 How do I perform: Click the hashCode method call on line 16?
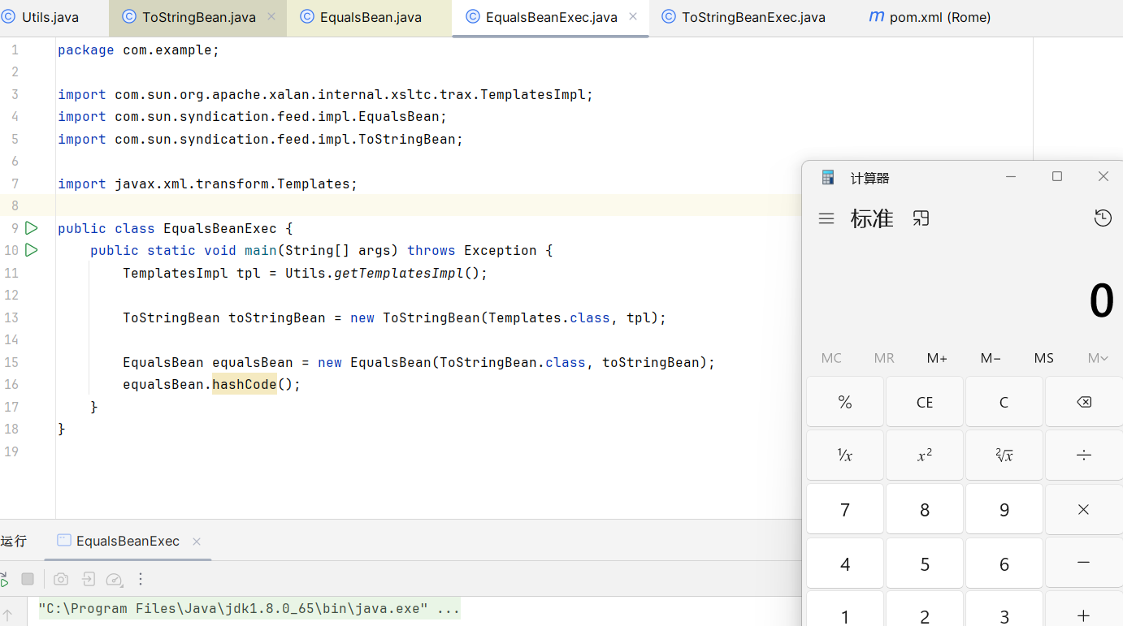(245, 384)
